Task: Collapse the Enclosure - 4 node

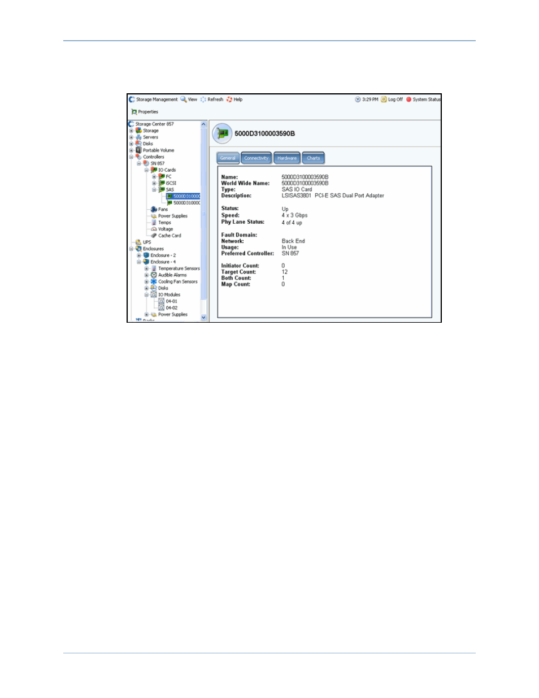Action: point(139,262)
